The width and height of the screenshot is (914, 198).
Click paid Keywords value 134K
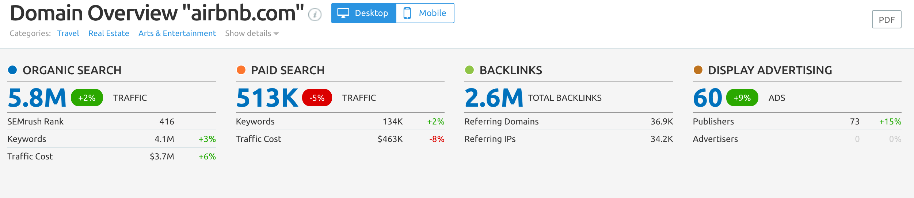[393, 122]
